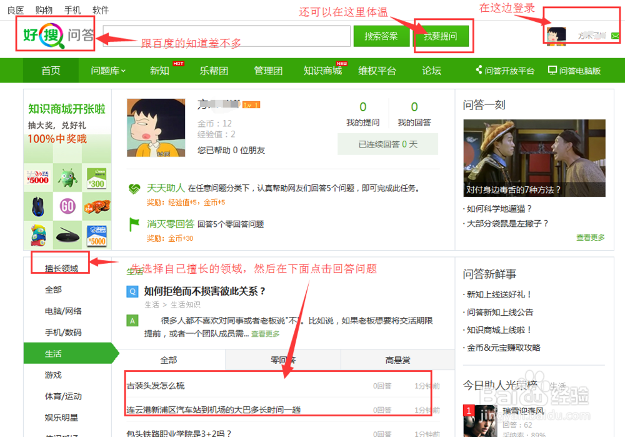Open question 古装头发怎么梳

tap(156, 386)
